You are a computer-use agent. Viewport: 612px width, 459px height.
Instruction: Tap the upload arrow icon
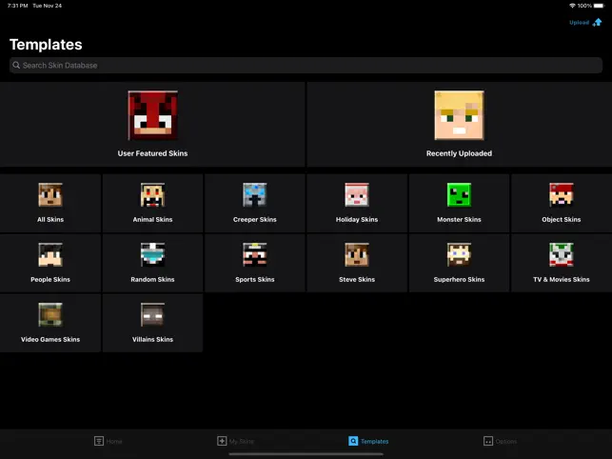tap(597, 22)
